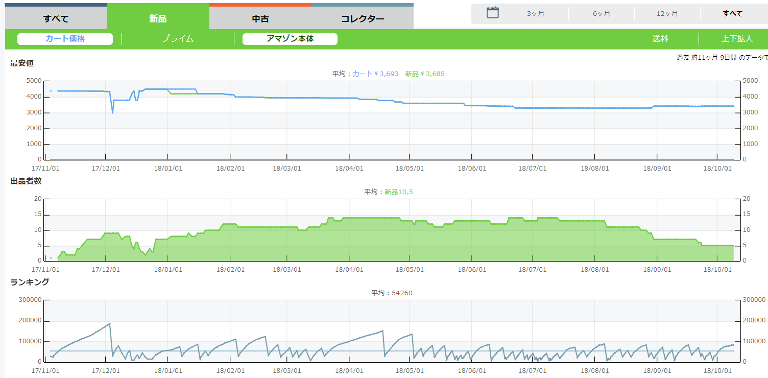The image size is (768, 378).
Task: Select the 12ヶ月 time range
Action: [x=667, y=14]
